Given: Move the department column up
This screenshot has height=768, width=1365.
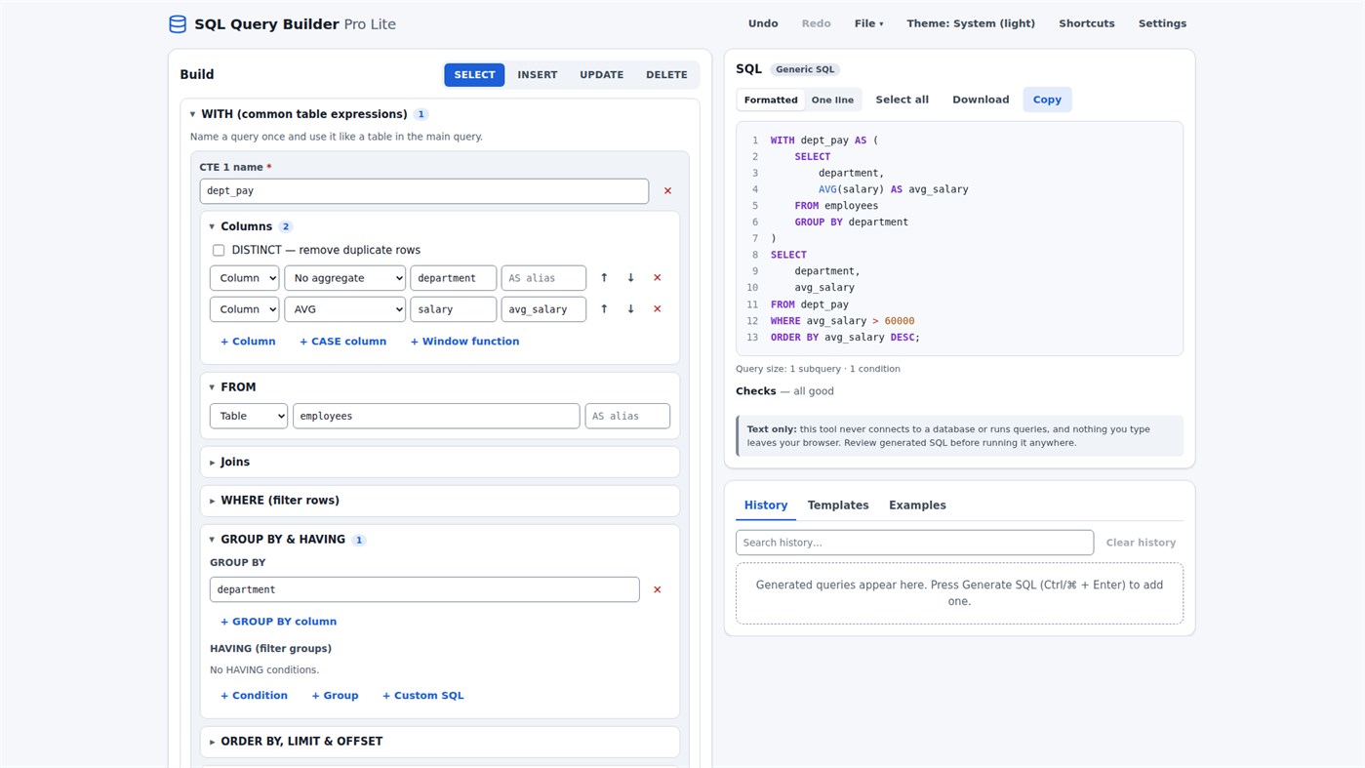Looking at the screenshot, I should pos(604,278).
